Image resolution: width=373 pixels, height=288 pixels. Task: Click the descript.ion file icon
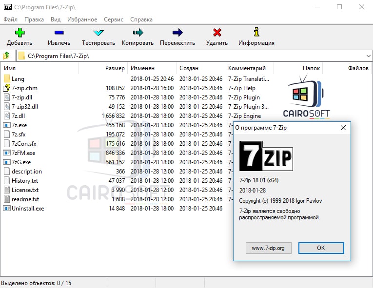pos(7,172)
